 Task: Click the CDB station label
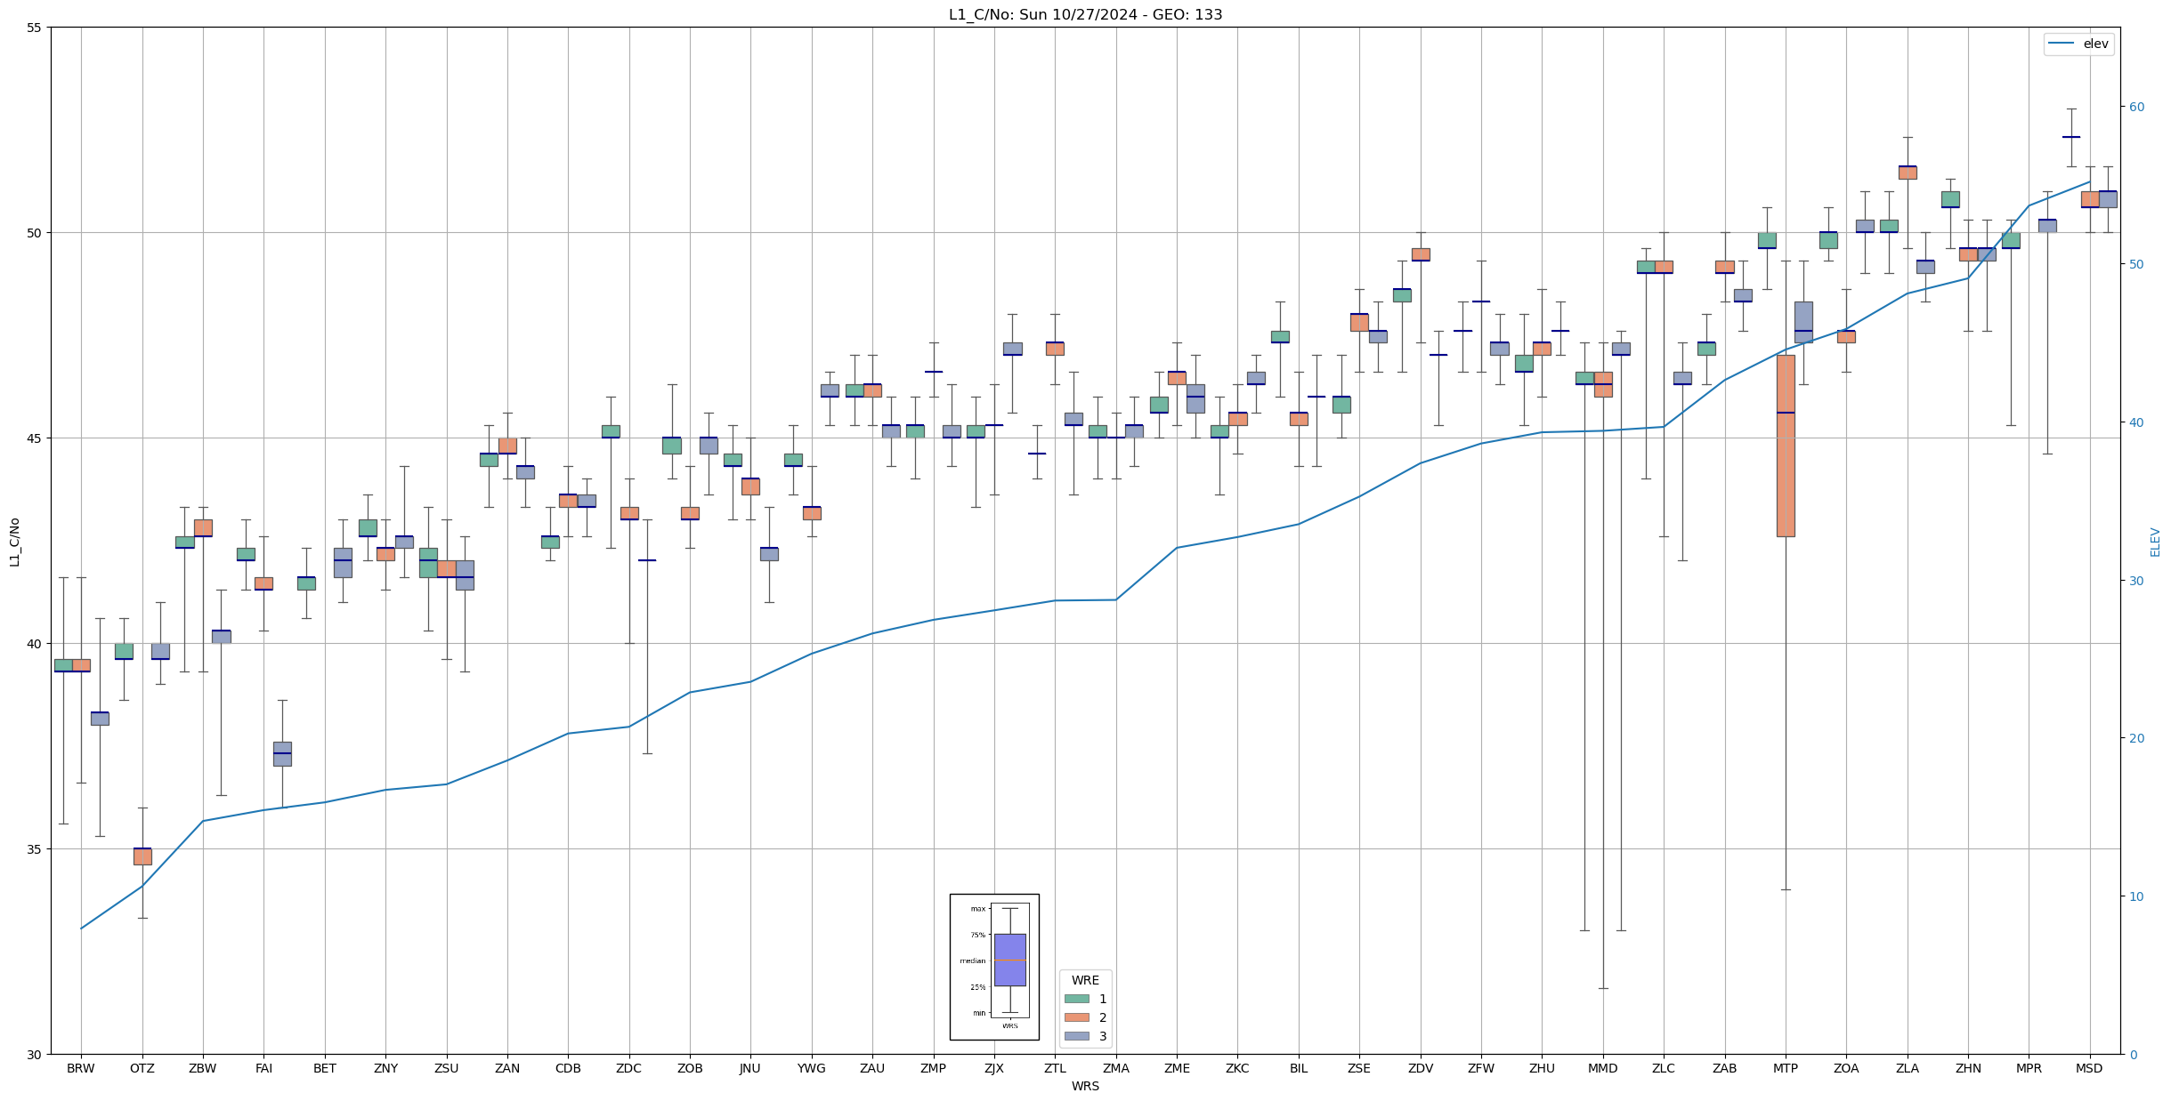click(x=568, y=1068)
